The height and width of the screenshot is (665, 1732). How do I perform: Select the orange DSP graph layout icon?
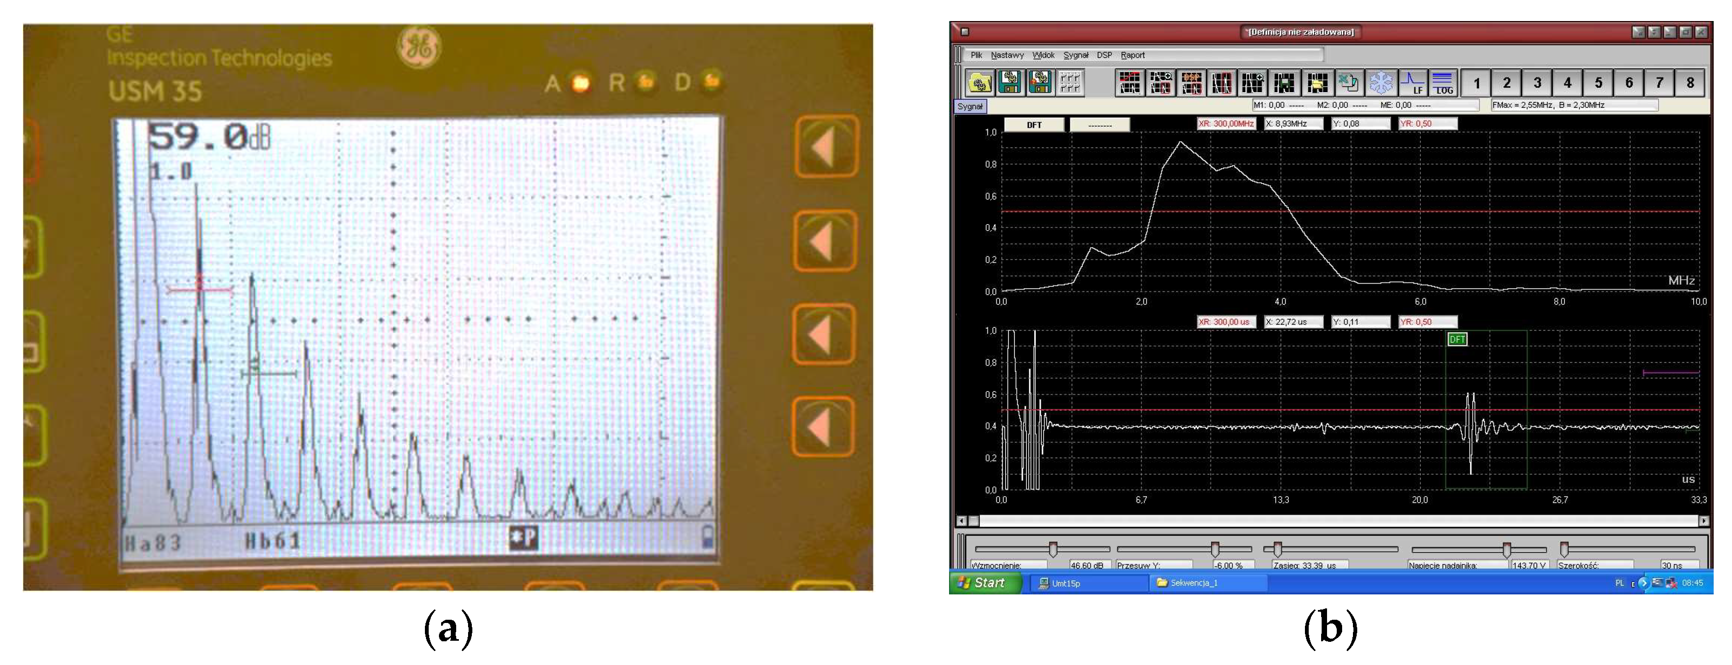point(1191,82)
